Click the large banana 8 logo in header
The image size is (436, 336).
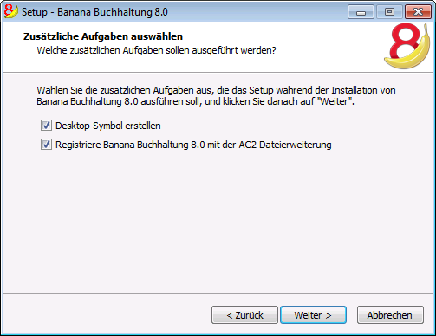[x=407, y=46]
